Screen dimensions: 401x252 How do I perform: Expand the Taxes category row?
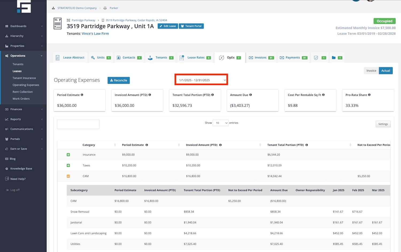click(68, 166)
